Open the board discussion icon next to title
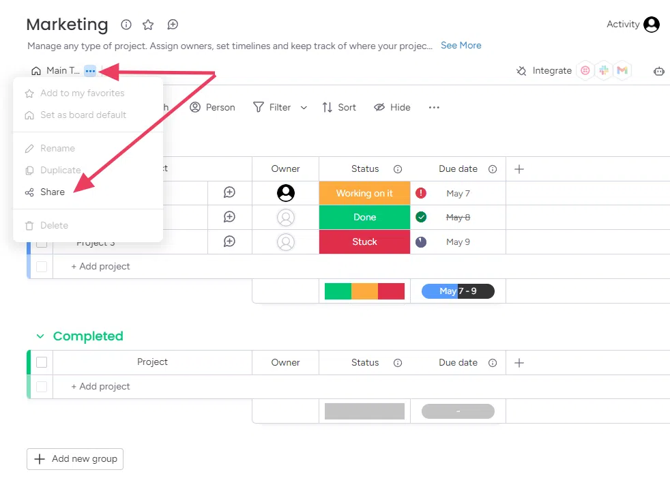Viewport: 670px width, 485px height. 173,25
